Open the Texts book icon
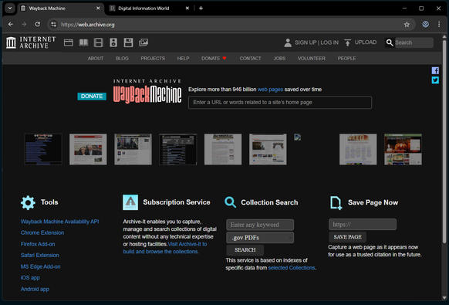 [83, 42]
